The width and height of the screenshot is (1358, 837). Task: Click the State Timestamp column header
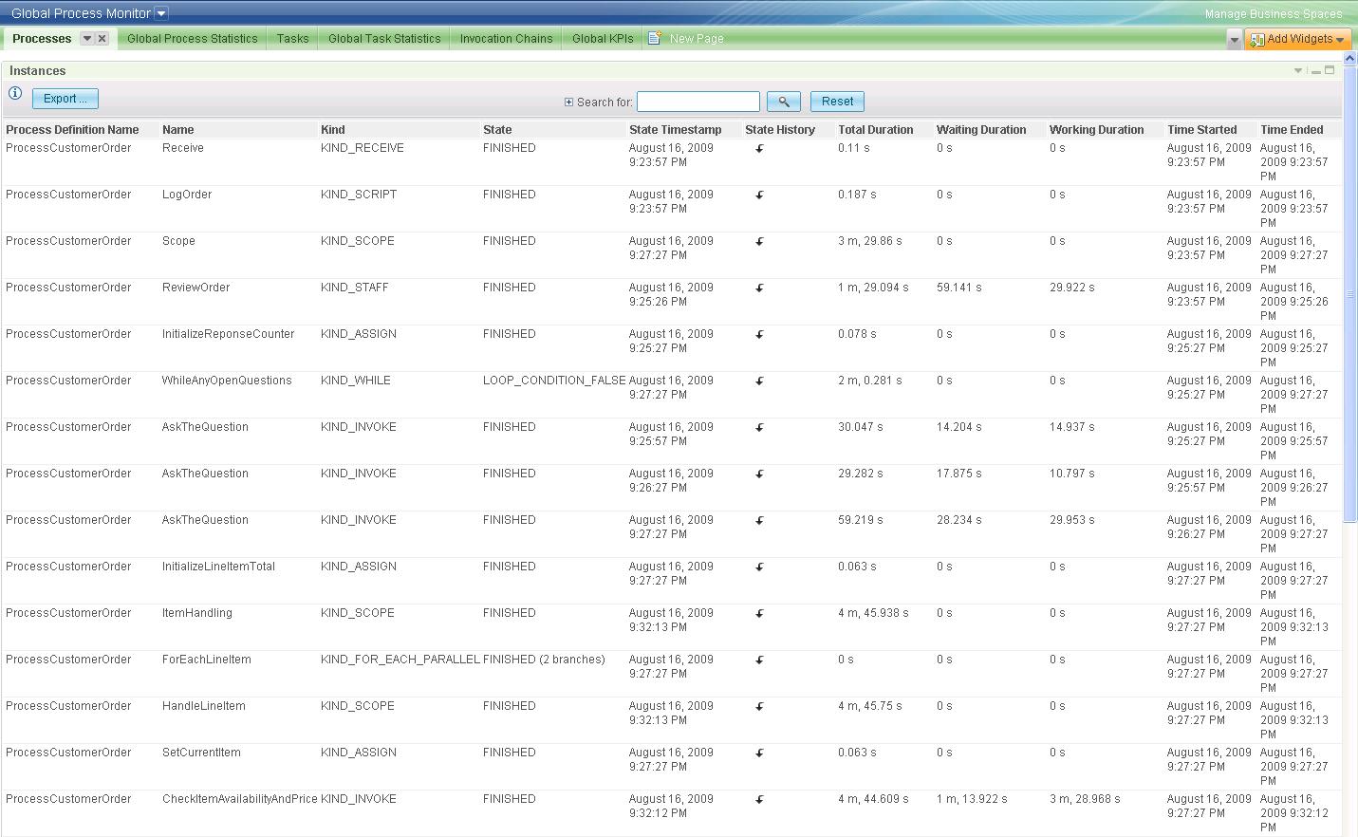(x=675, y=130)
